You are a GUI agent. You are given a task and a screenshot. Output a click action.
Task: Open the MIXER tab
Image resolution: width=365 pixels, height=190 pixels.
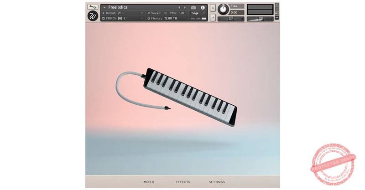click(x=149, y=182)
